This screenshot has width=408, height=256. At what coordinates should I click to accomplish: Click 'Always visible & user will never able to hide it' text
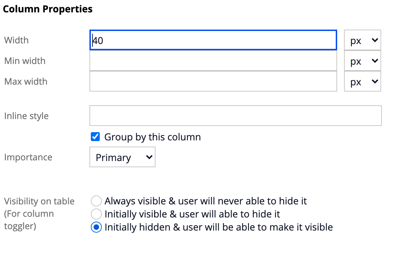(206, 201)
